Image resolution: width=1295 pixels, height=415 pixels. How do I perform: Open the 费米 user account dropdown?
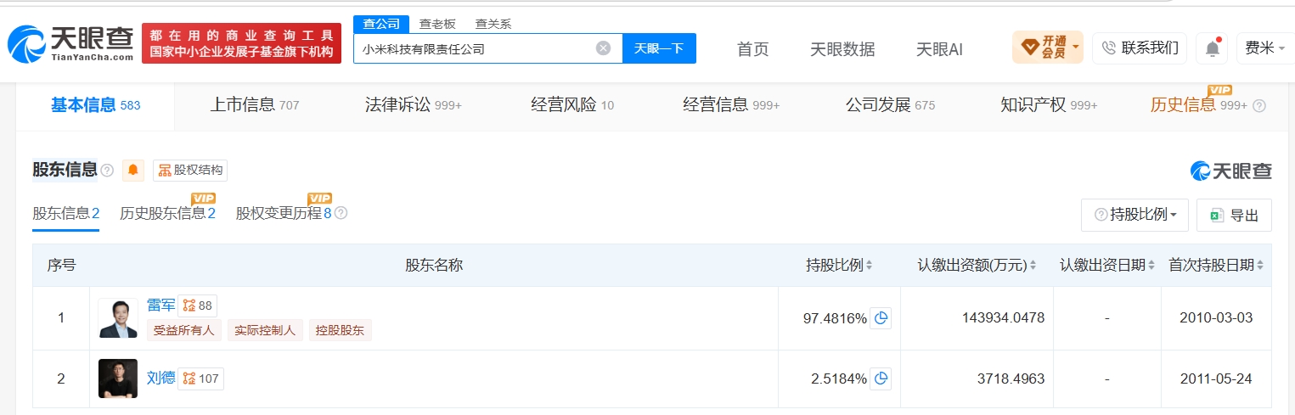[x=1264, y=48]
